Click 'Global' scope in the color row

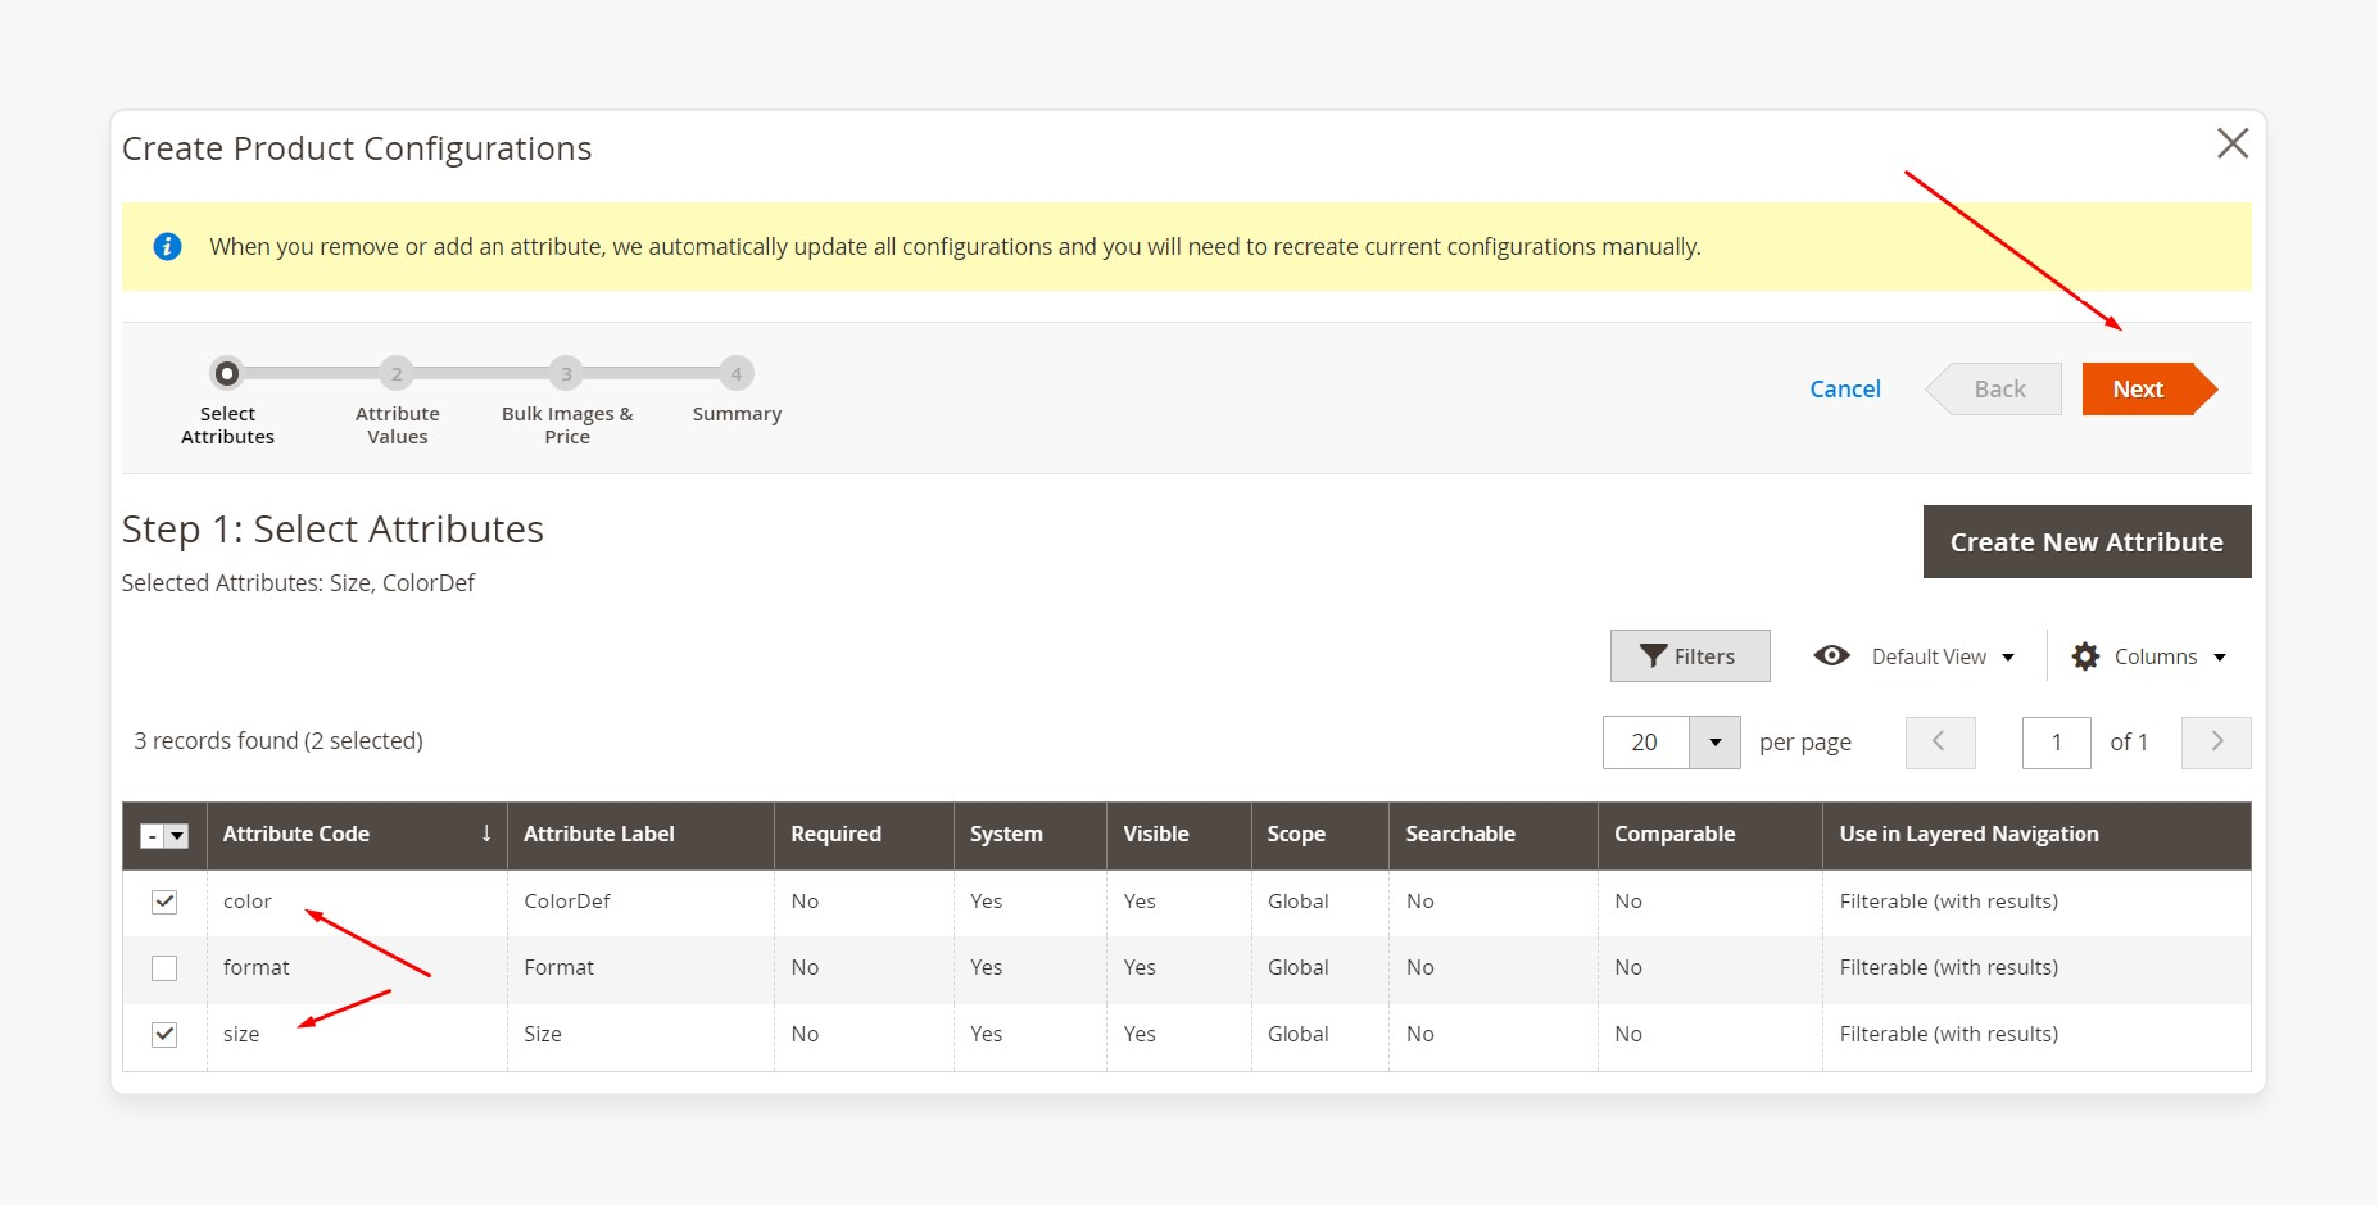(x=1297, y=902)
